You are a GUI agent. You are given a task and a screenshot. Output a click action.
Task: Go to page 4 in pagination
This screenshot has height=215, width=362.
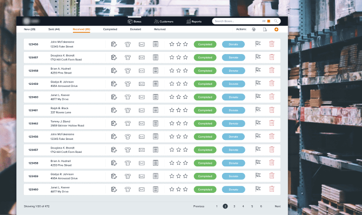(x=243, y=206)
